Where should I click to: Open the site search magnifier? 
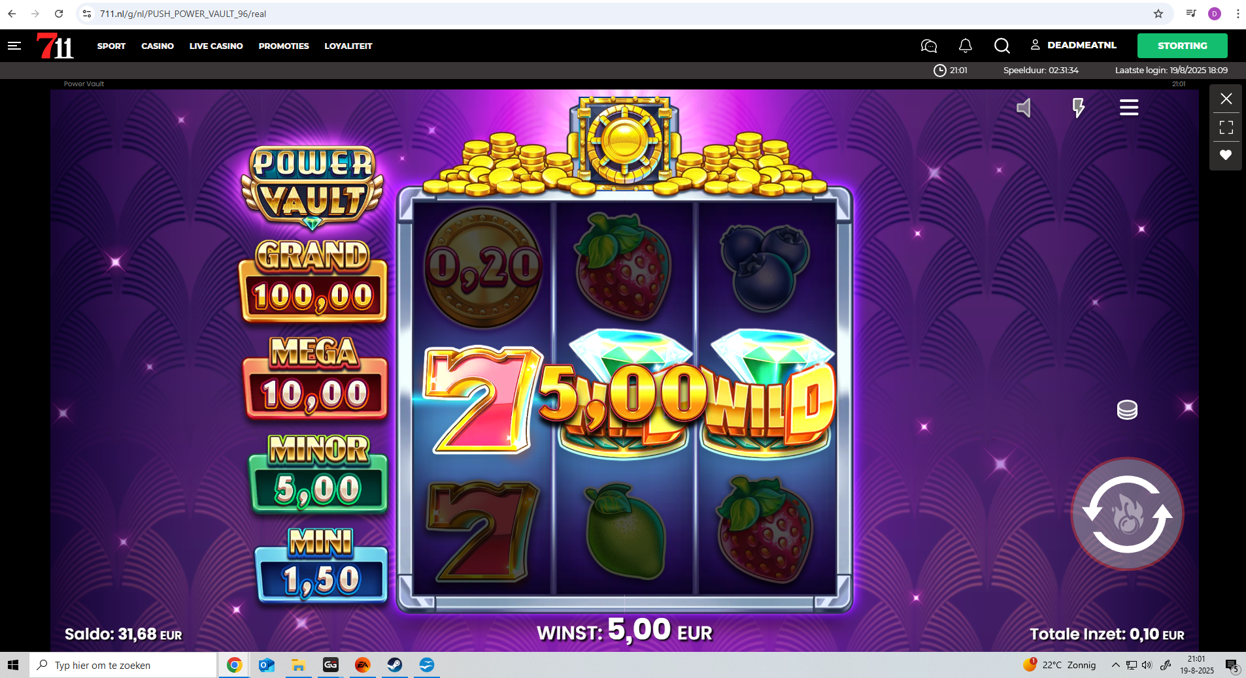pos(1002,46)
